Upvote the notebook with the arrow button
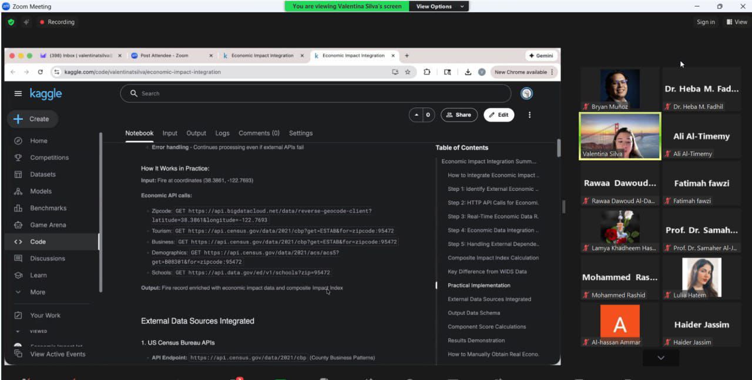 tap(416, 115)
